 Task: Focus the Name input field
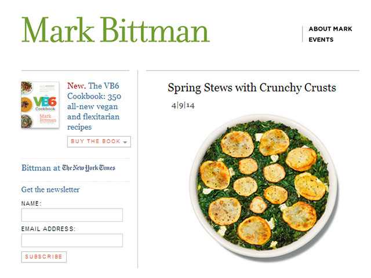click(72, 215)
